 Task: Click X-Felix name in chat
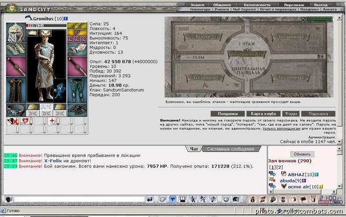click(53, 160)
